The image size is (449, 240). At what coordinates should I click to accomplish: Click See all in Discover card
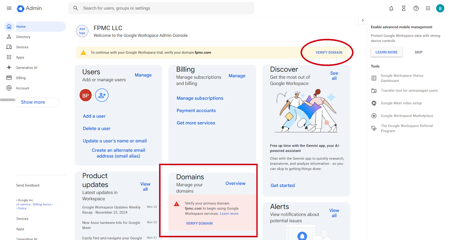click(x=334, y=76)
